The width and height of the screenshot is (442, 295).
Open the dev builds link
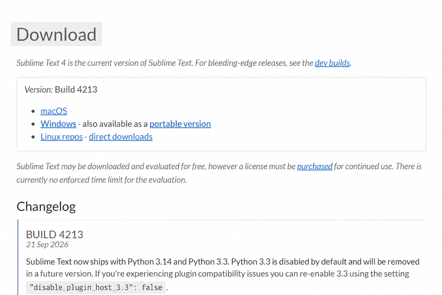pyautogui.click(x=332, y=63)
